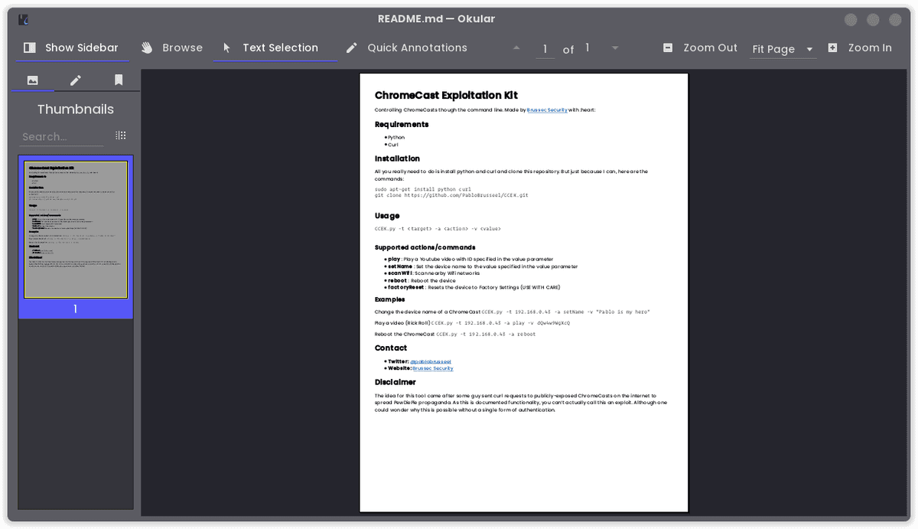This screenshot has height=529, width=918.
Task: Click the 'play' command bullet
Action: (x=470, y=260)
